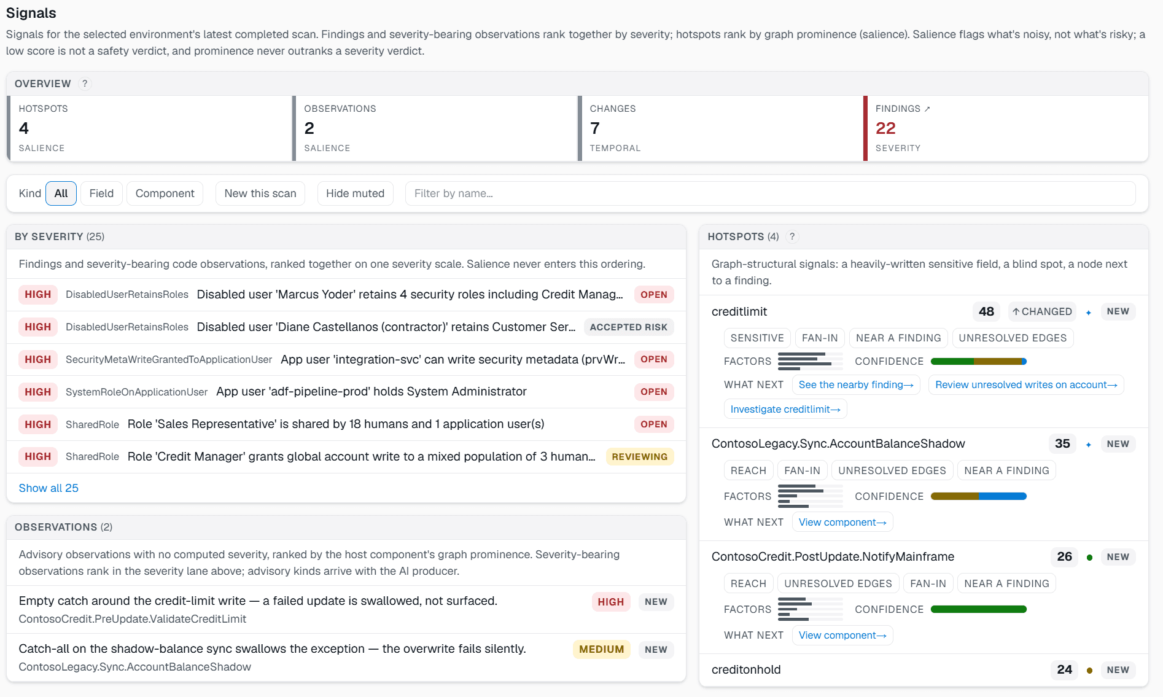The image size is (1163, 697).
Task: Open the creditlimit hotspot title
Action: (x=739, y=312)
